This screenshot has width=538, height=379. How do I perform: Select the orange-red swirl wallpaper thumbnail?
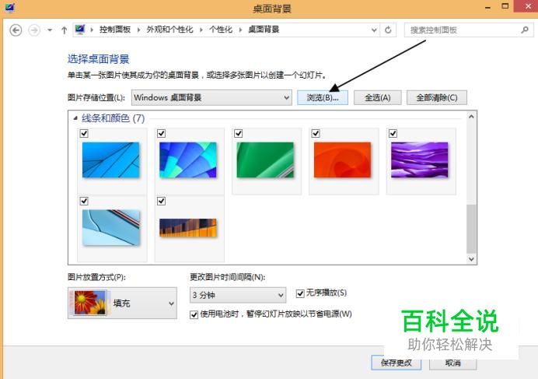tap(342, 160)
